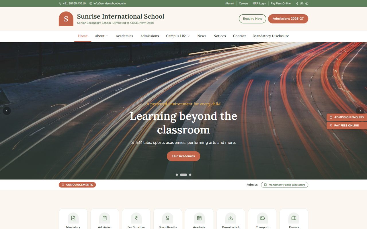The image size is (367, 229).
Task: Open the Notices menu item
Action: 220,36
